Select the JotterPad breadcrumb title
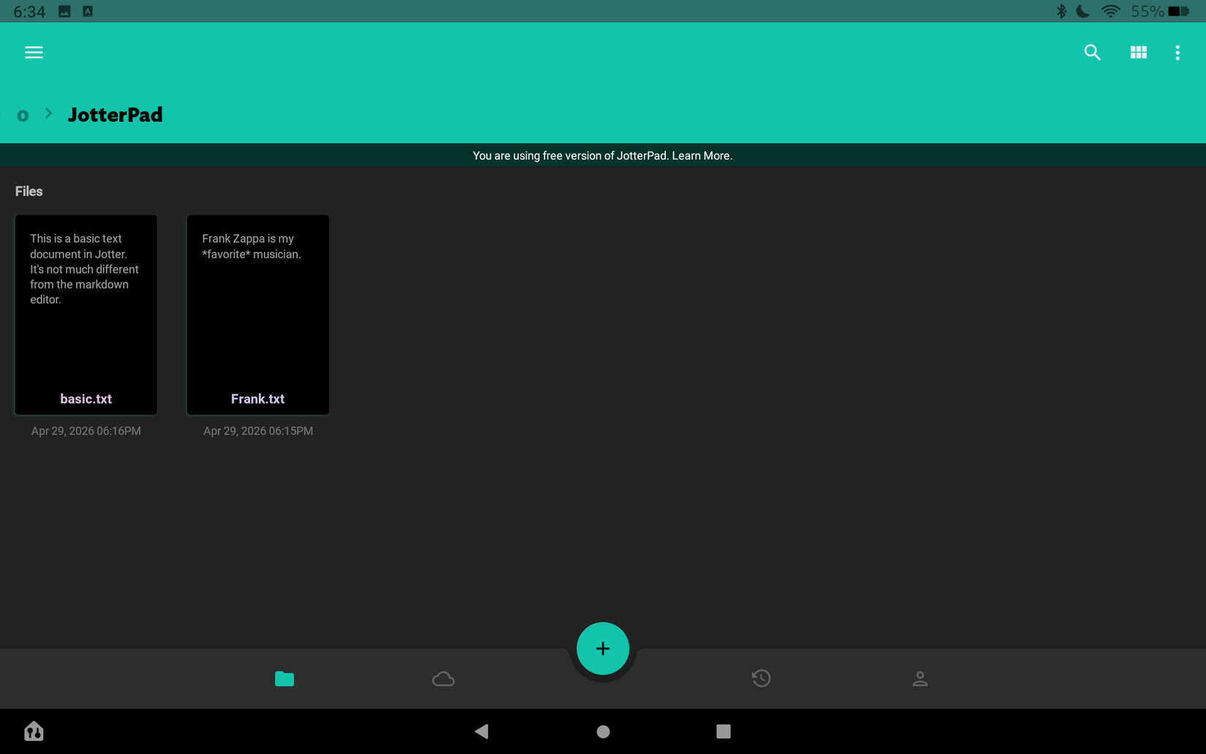The width and height of the screenshot is (1206, 754). 115,115
